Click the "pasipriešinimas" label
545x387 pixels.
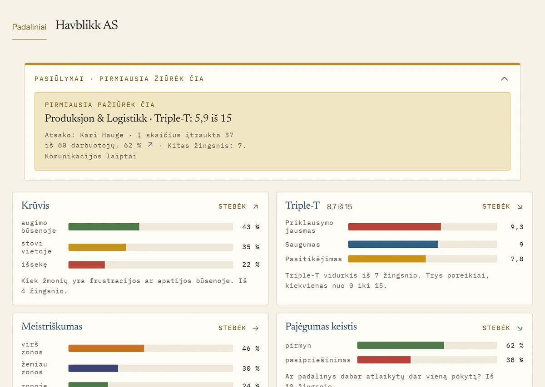pos(318,360)
